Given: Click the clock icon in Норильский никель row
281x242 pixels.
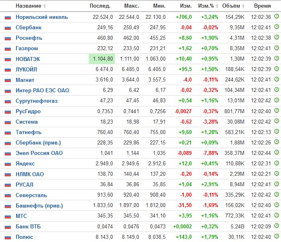Looking at the screenshot, I should [277, 16].
